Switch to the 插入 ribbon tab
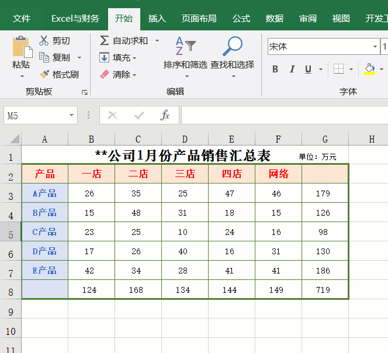Viewport: 388px width, 353px height. [157, 18]
